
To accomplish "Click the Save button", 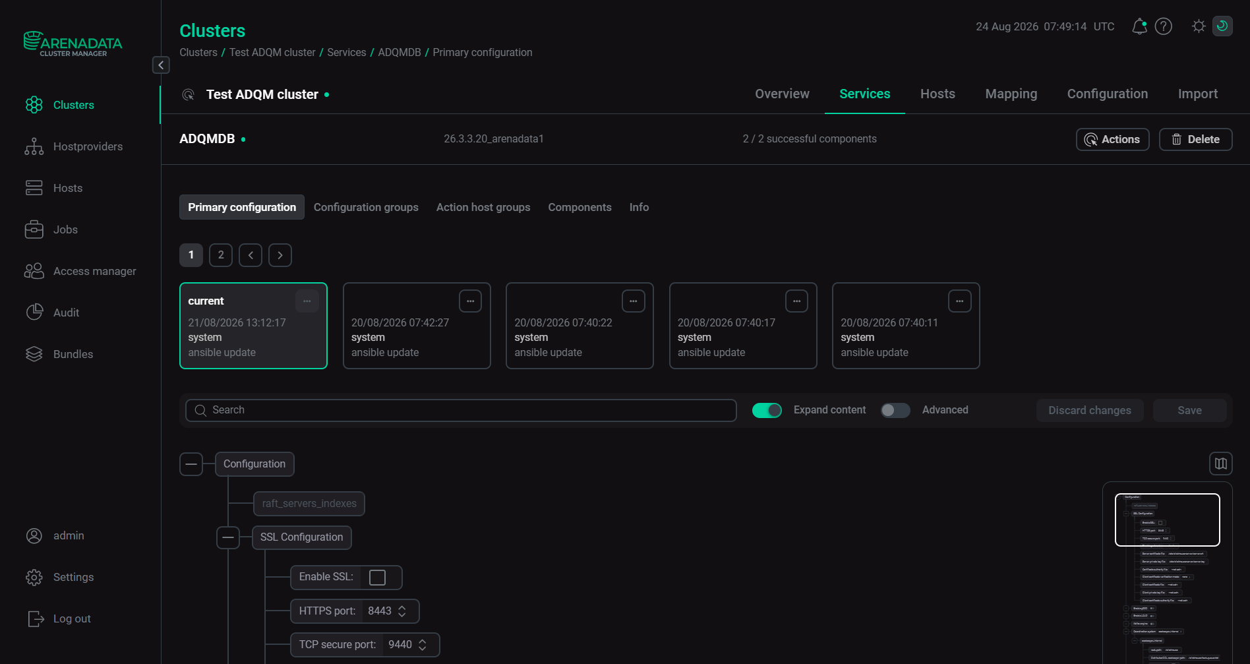I will coord(1190,410).
